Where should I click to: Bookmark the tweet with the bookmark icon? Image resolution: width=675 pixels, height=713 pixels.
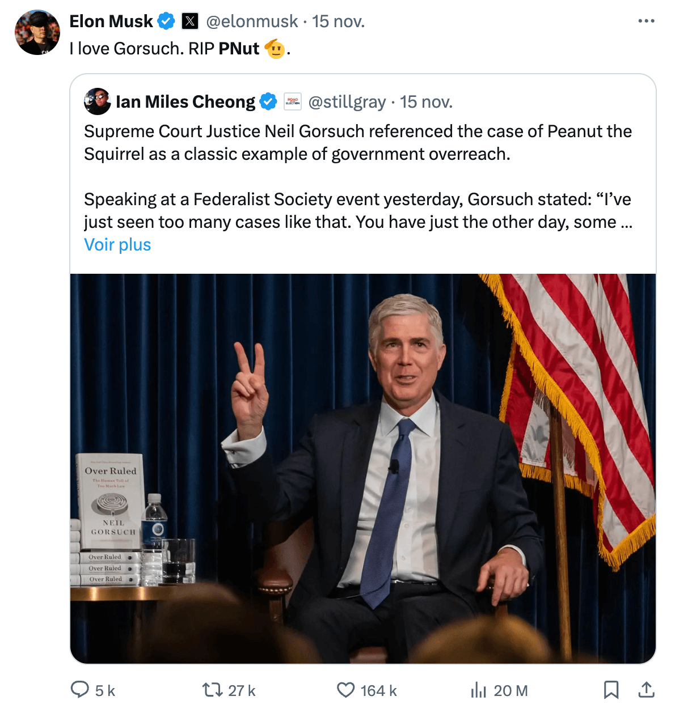click(x=611, y=690)
